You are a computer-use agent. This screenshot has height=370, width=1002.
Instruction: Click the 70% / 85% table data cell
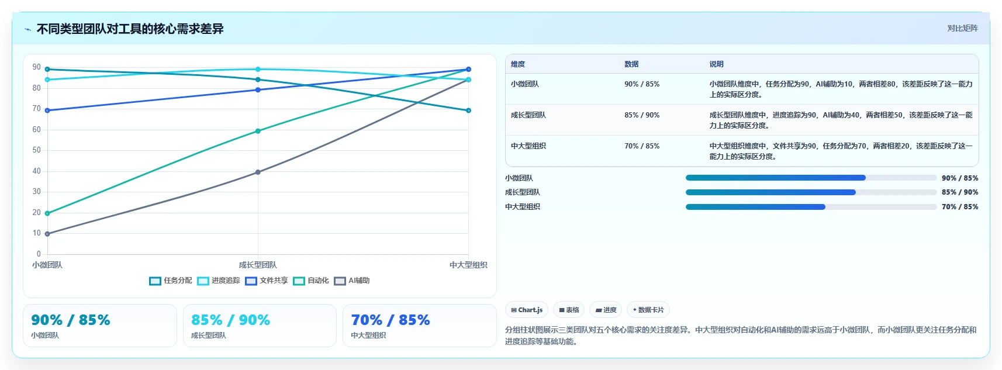pyautogui.click(x=642, y=146)
